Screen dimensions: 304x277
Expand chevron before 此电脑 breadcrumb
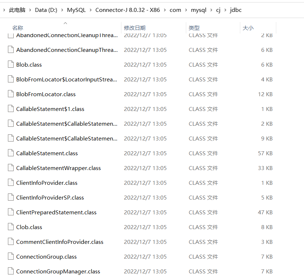tap(4, 10)
